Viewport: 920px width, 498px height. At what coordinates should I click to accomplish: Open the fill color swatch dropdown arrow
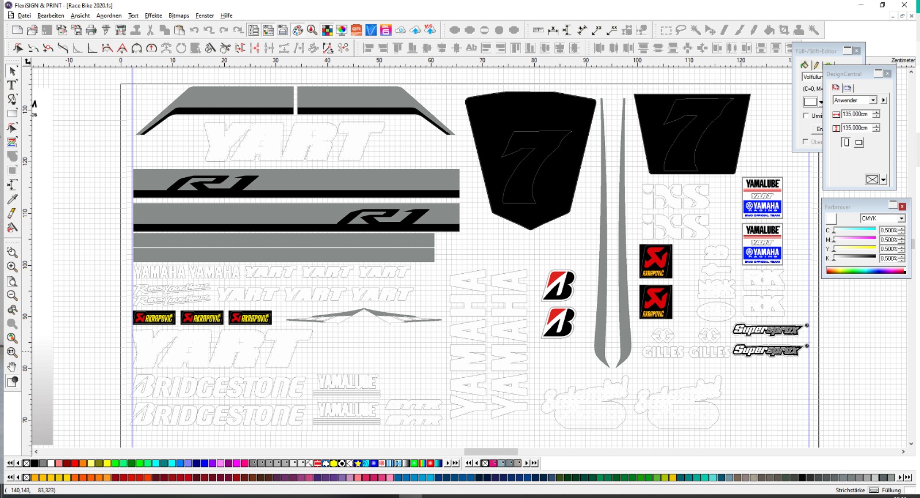(x=821, y=102)
